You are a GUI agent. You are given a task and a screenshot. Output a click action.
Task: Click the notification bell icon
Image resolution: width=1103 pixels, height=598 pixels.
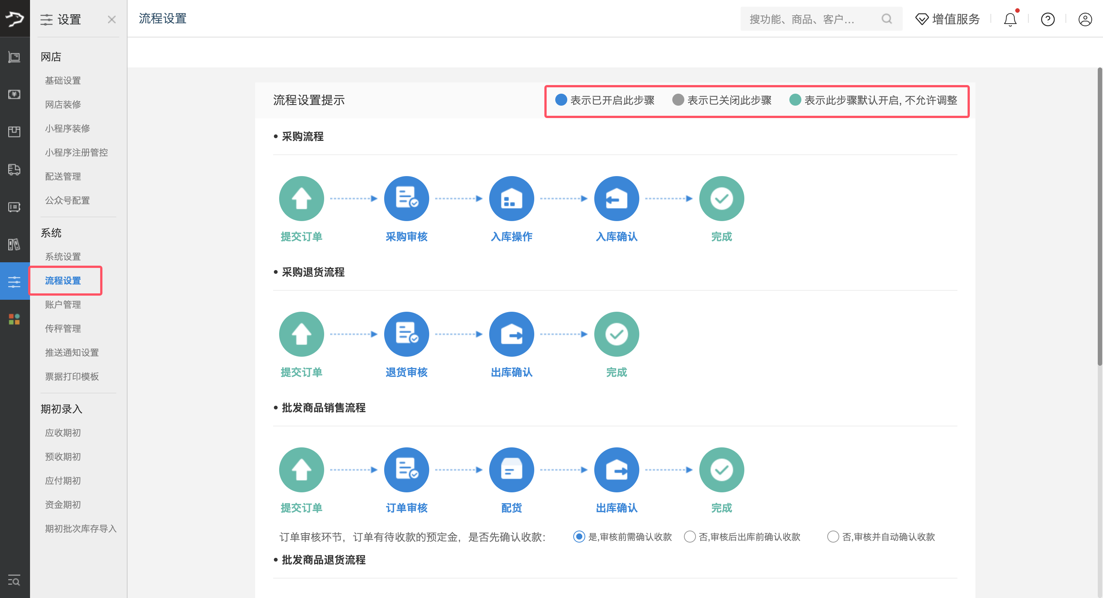pyautogui.click(x=1010, y=19)
